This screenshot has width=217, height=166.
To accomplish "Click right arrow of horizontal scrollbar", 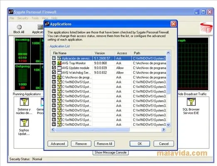I will coord(164,129).
